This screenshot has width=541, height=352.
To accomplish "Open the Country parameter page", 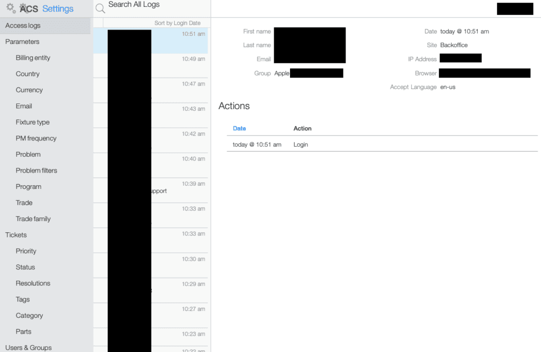I will tap(27, 74).
